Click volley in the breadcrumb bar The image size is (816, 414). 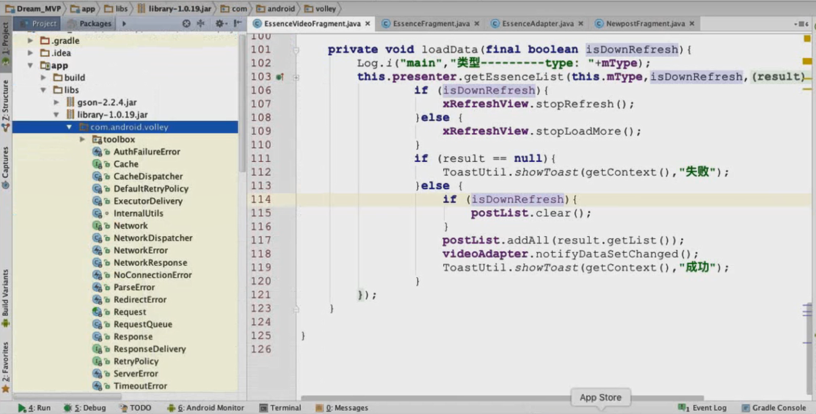coord(321,9)
